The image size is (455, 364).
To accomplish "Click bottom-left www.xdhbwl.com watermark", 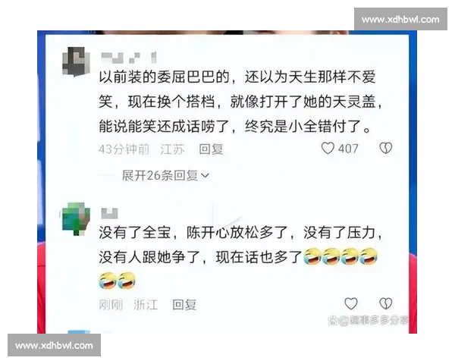I will click(55, 345).
